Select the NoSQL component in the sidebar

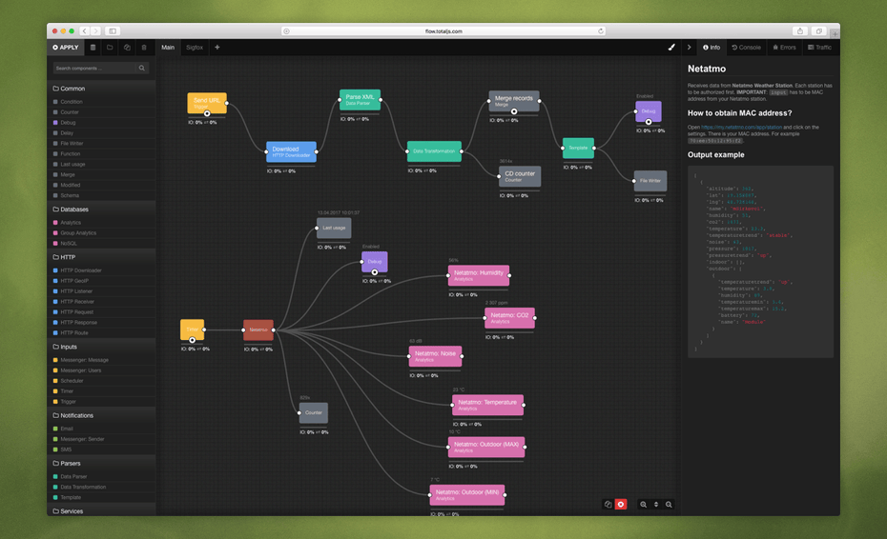[101, 244]
